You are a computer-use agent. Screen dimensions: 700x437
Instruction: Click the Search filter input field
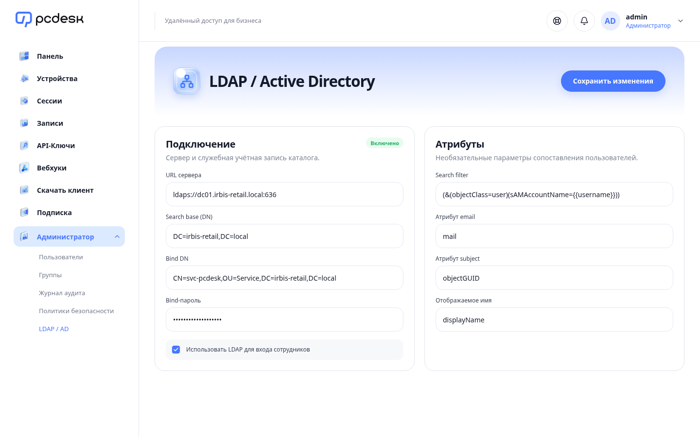554,194
